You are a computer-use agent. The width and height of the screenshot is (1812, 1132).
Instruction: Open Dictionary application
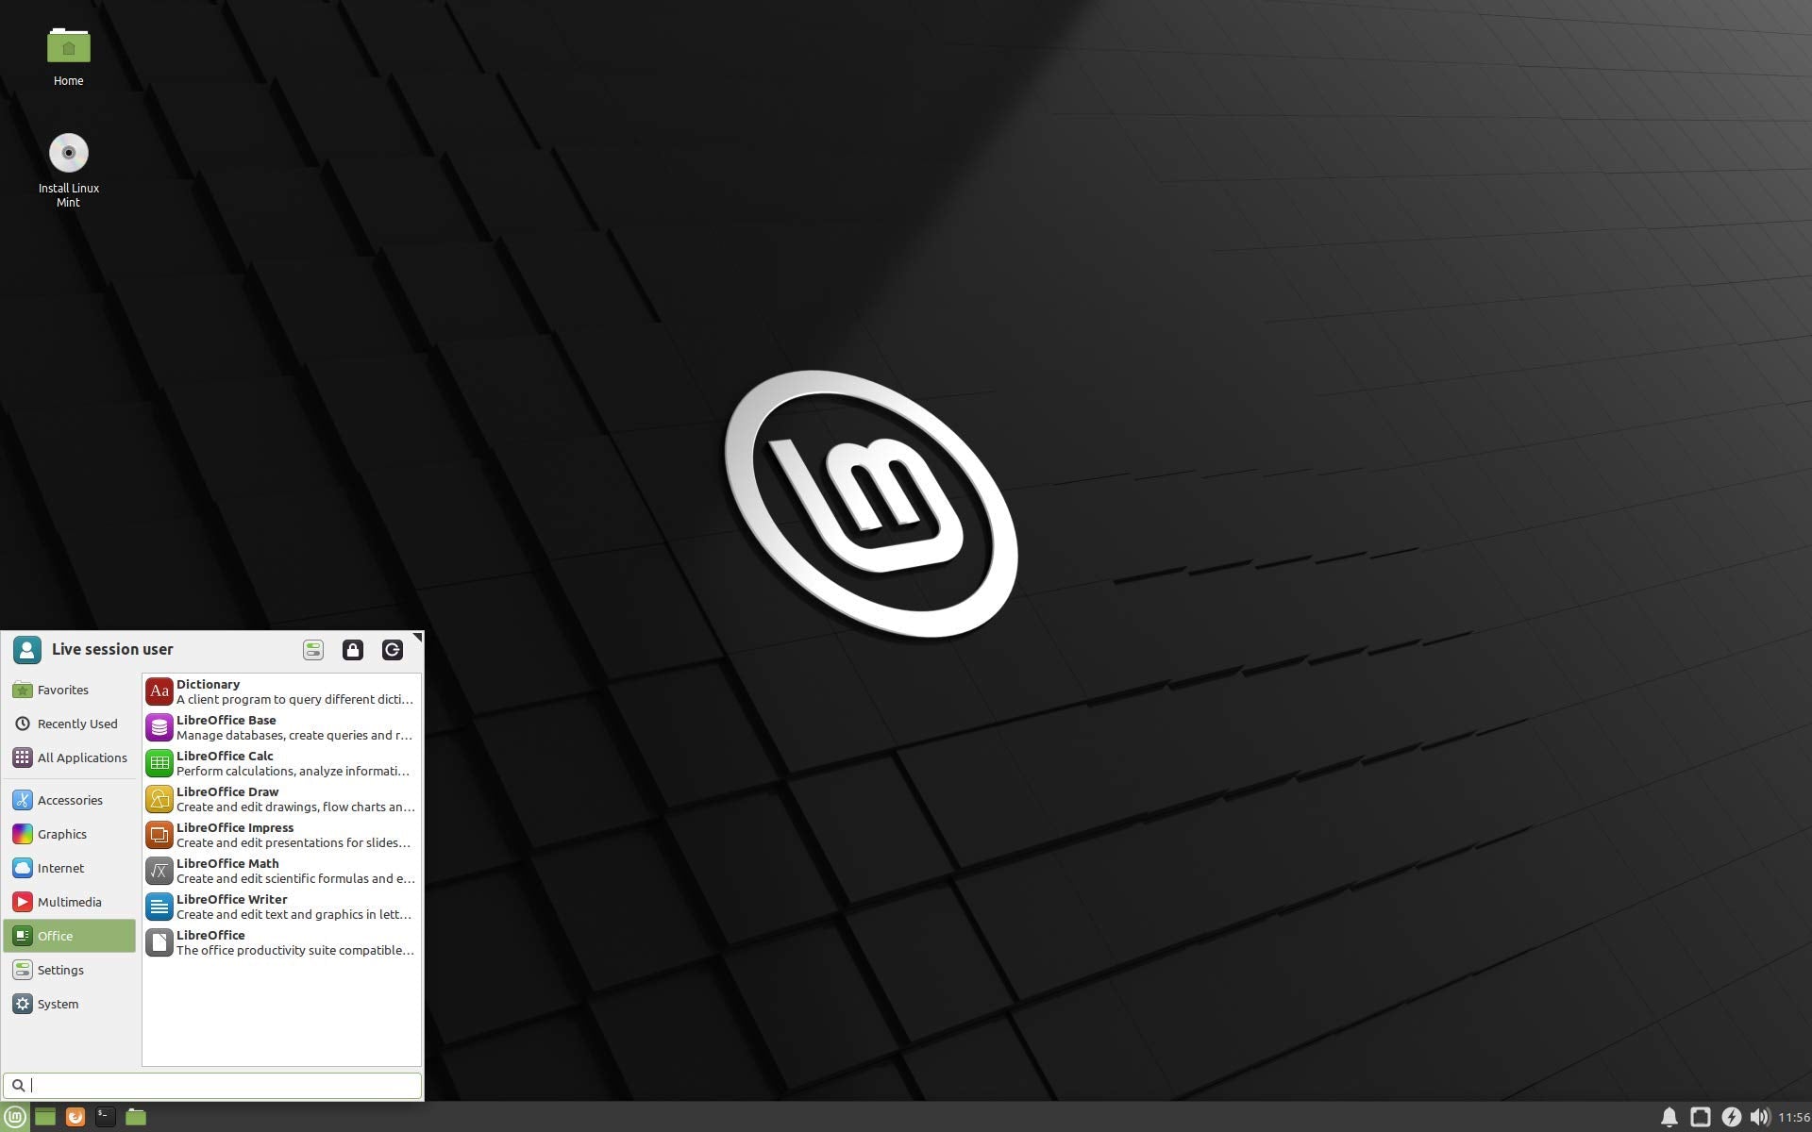click(280, 691)
